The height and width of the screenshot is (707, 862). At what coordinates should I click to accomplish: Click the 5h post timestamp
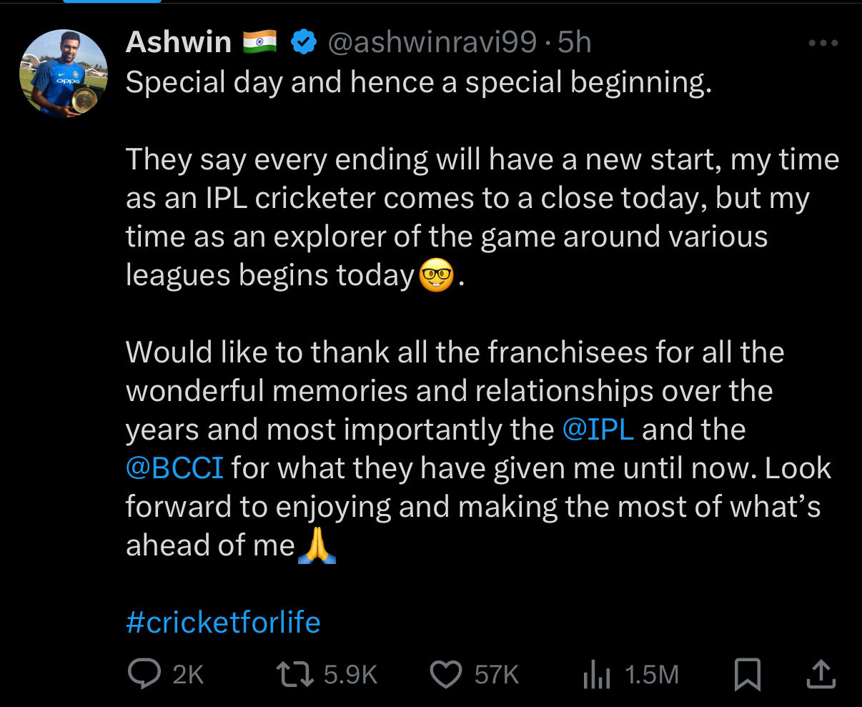[x=575, y=43]
